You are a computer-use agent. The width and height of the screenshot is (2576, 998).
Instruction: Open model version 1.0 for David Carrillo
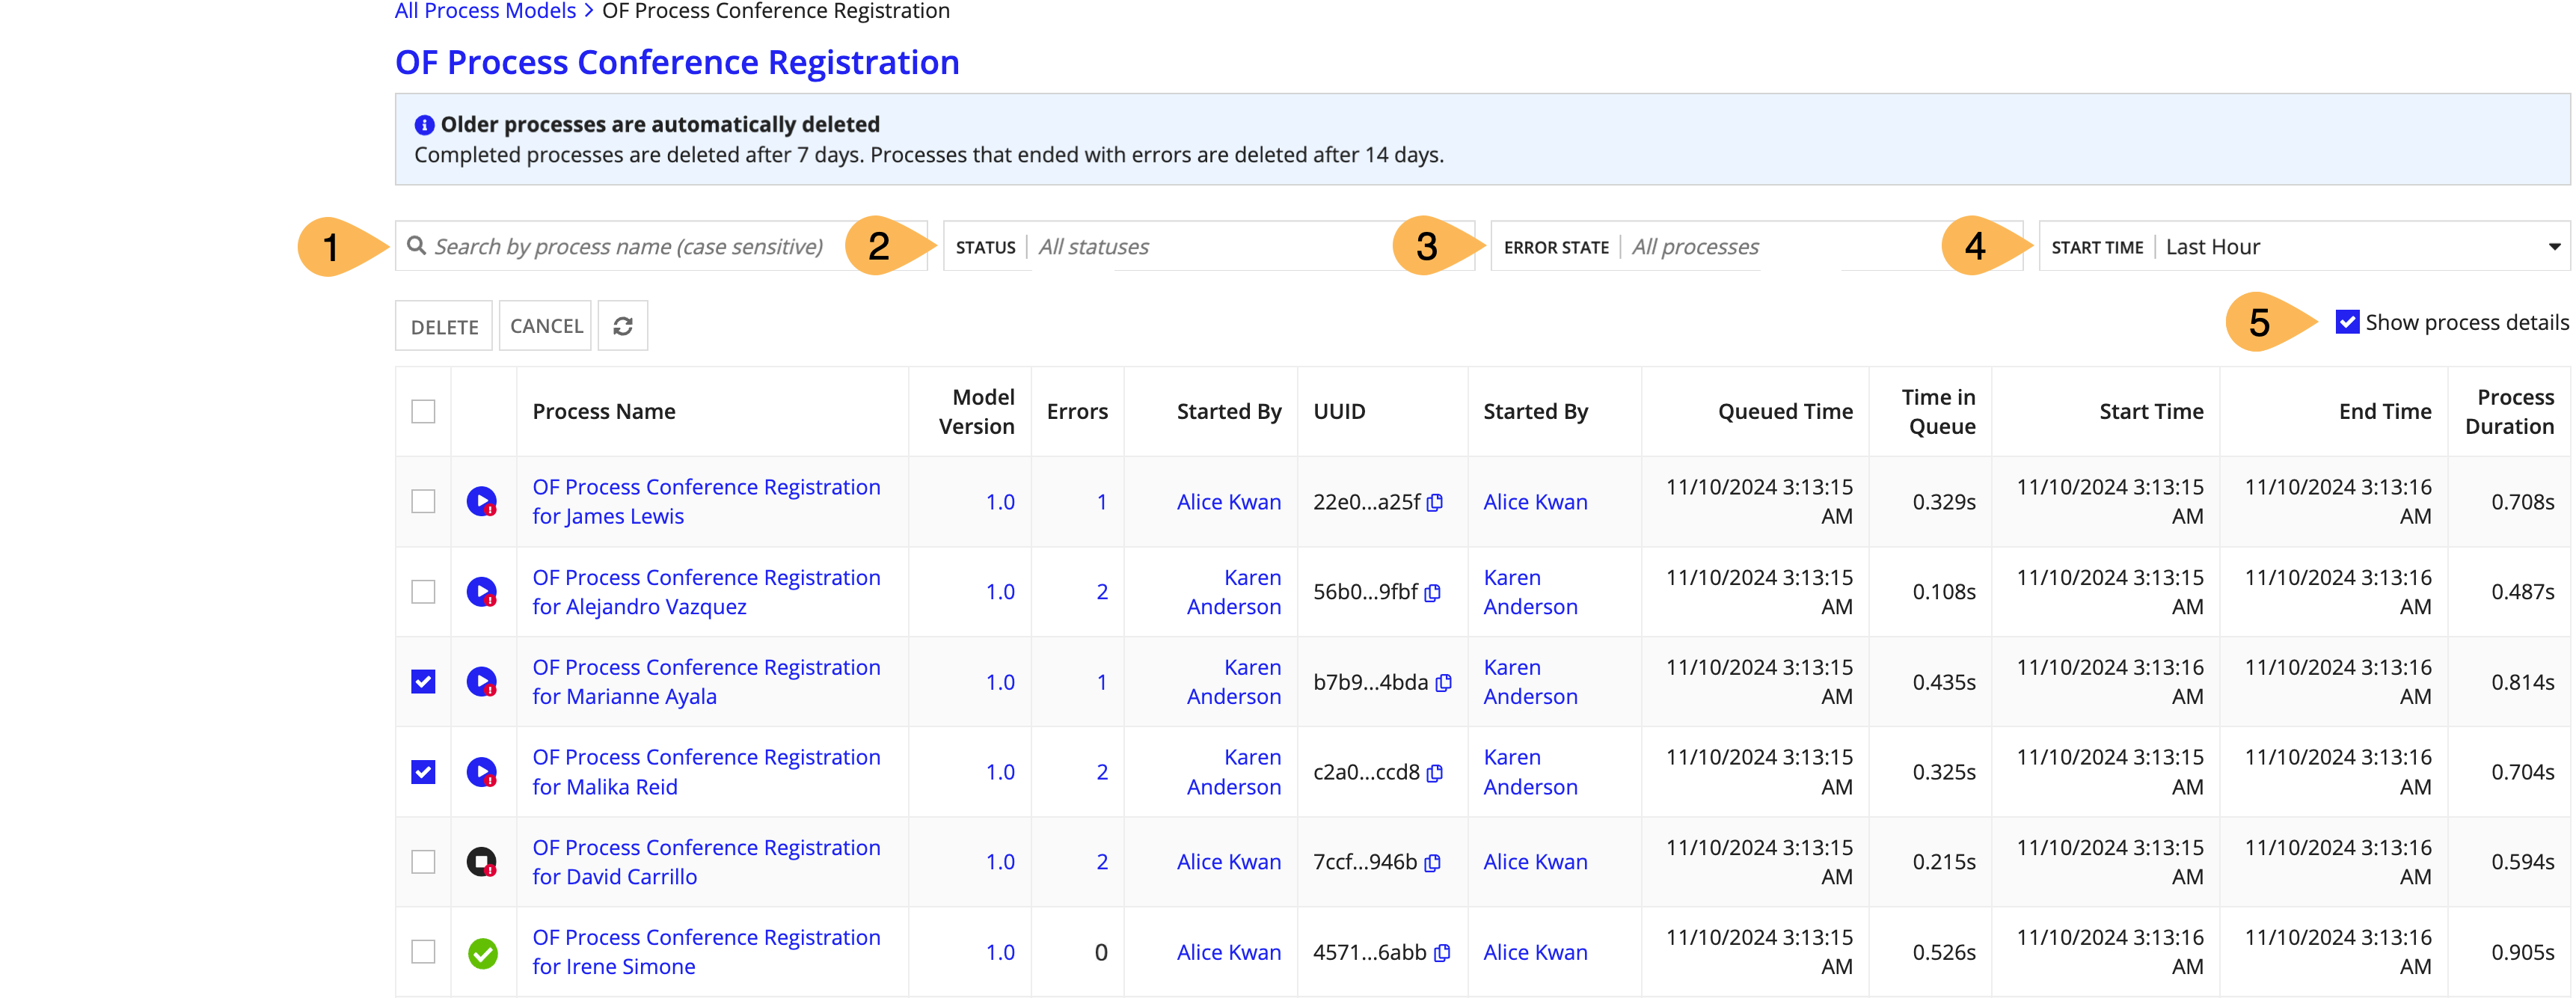pos(1000,862)
